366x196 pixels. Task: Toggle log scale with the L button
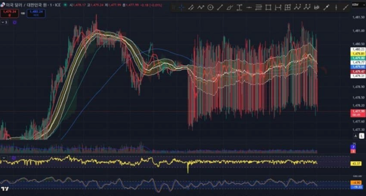pyautogui.click(x=361, y=136)
